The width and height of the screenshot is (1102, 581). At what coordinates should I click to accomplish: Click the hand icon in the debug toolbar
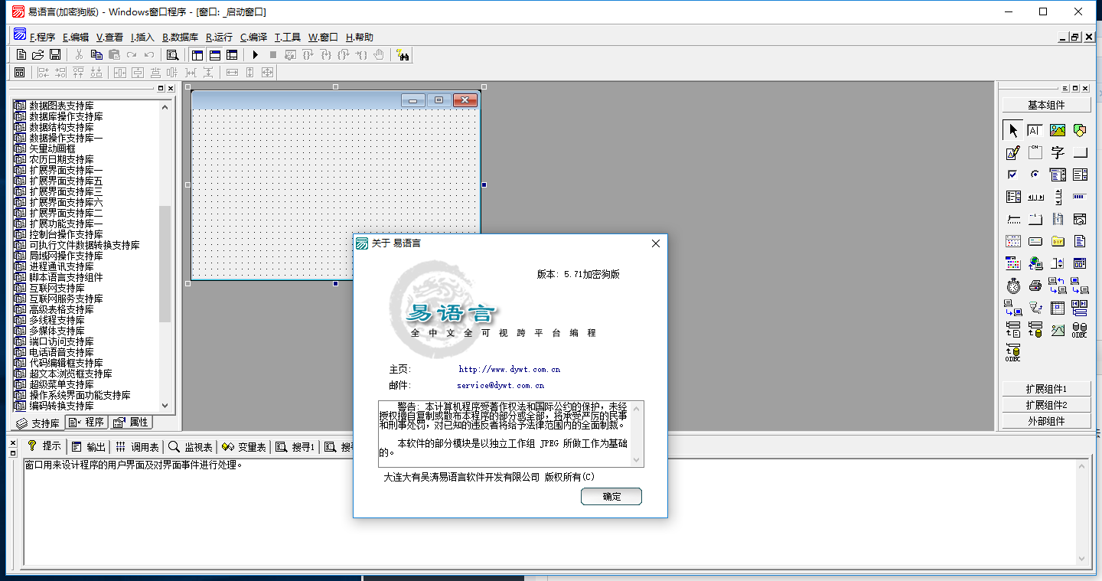click(x=378, y=54)
